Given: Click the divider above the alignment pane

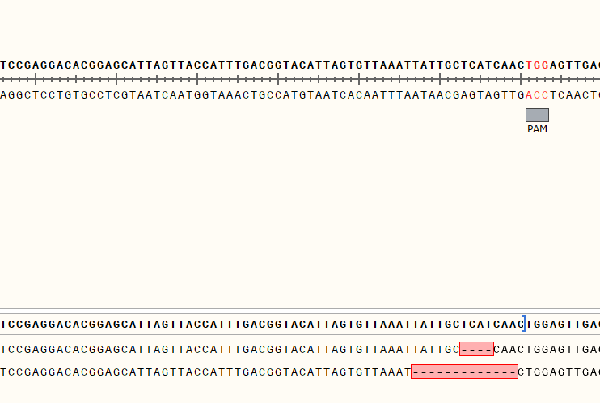Looking at the screenshot, I should [x=300, y=309].
